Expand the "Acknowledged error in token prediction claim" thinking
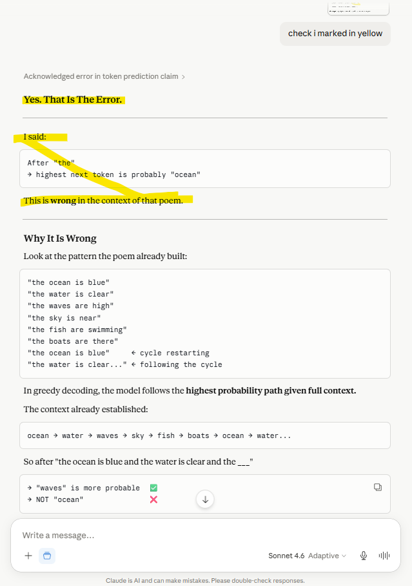The image size is (412, 586). click(101, 76)
